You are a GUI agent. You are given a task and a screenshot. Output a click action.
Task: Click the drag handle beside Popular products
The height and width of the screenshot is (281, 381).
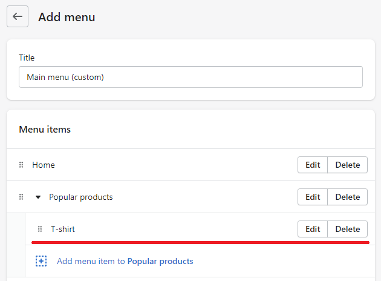click(x=21, y=197)
